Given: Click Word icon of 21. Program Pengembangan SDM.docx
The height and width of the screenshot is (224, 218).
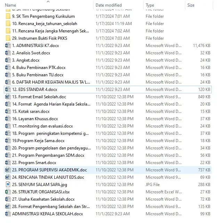Looking at the screenshot, I should [x=8, y=155].
